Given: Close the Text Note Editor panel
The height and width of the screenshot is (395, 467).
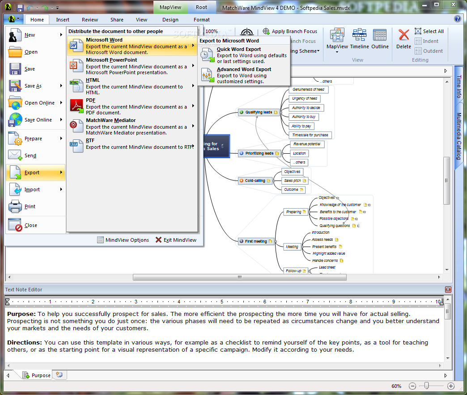Looking at the screenshot, I should point(448,290).
